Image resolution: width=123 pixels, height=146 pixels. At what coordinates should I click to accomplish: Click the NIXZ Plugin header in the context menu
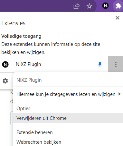(x=29, y=80)
